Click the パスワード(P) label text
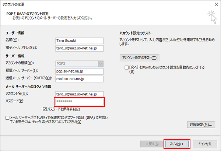Screen dimensions: 221x151 [15, 101]
